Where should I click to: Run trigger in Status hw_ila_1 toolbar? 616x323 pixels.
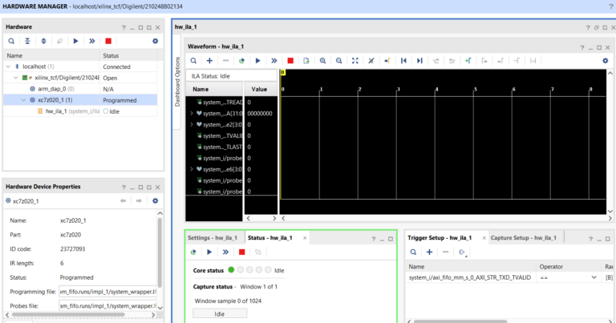coord(209,252)
